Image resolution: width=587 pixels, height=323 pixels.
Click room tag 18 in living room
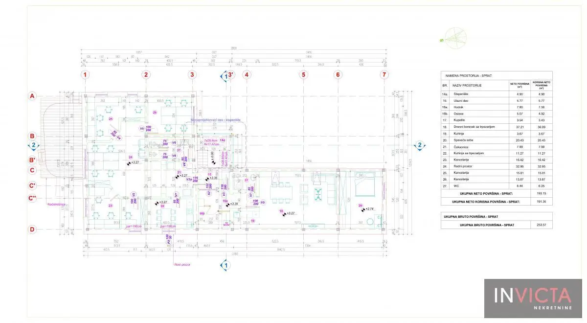pyautogui.click(x=282, y=211)
